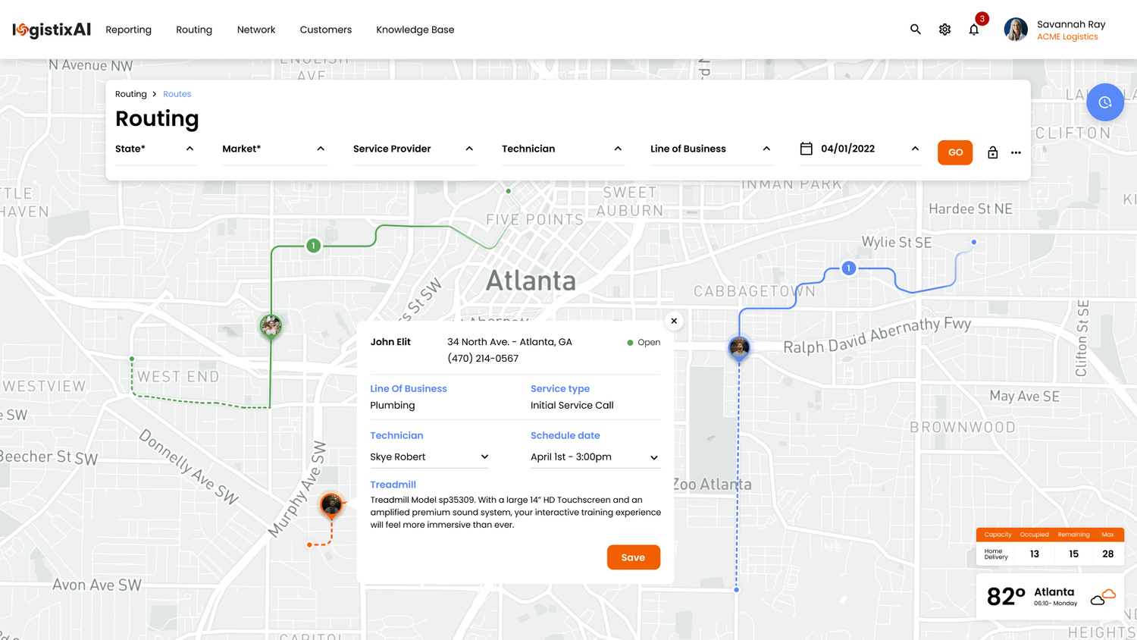This screenshot has height=640, width=1137.
Task: Open the search magnifier icon
Action: [915, 30]
